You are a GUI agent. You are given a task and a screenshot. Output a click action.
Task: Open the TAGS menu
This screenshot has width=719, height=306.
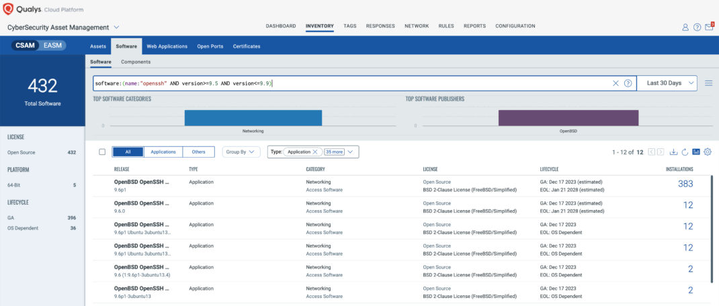pyautogui.click(x=350, y=26)
